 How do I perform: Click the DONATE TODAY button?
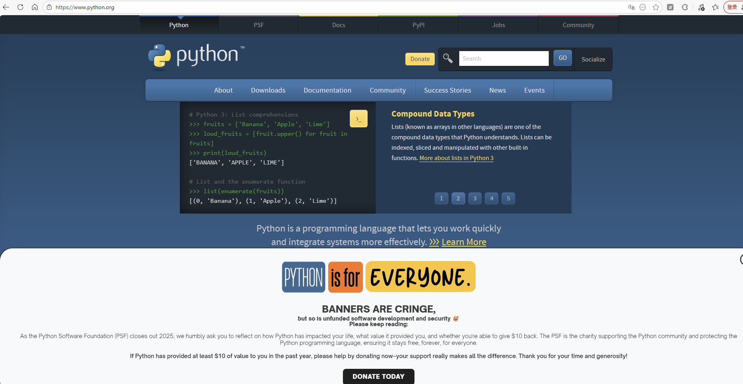[x=378, y=376]
